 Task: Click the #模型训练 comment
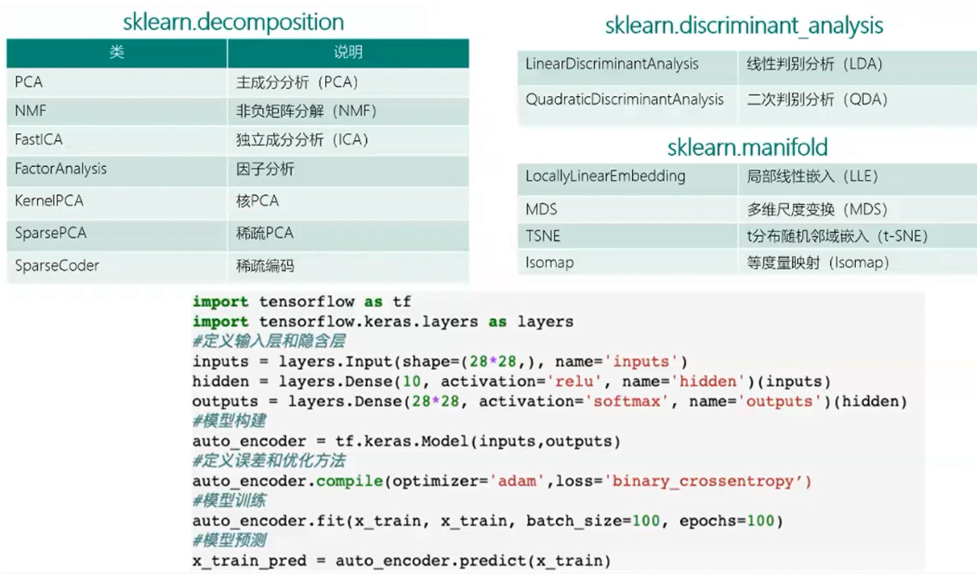(229, 501)
